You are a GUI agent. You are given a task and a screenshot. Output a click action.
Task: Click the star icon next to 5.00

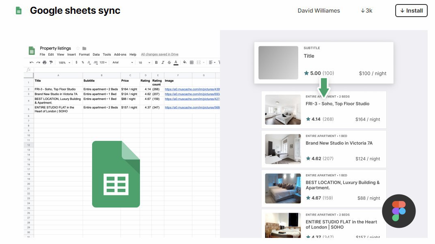pos(306,73)
